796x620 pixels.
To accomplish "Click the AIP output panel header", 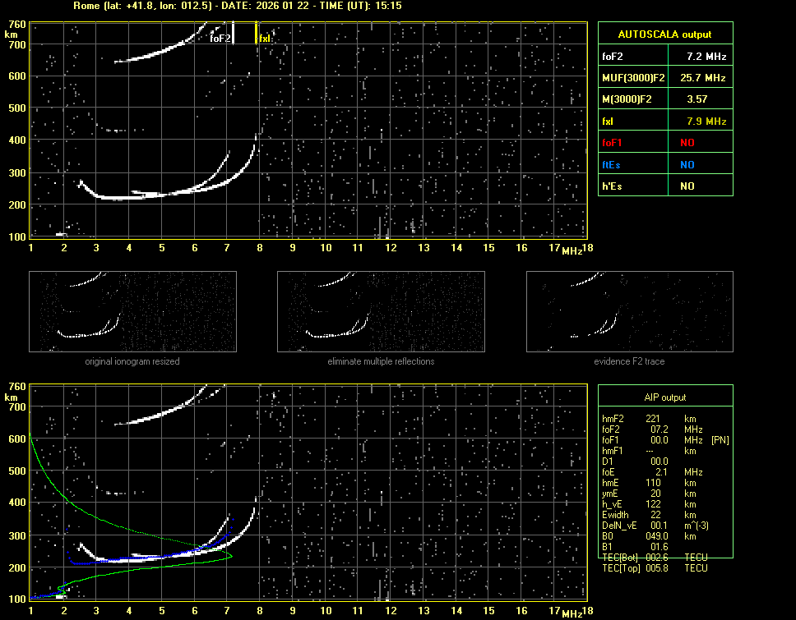I will pos(664,397).
